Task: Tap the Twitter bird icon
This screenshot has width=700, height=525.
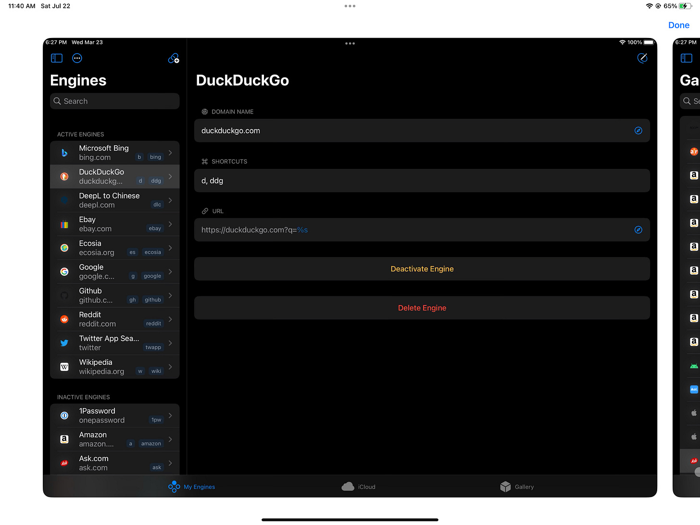Action: click(x=64, y=343)
